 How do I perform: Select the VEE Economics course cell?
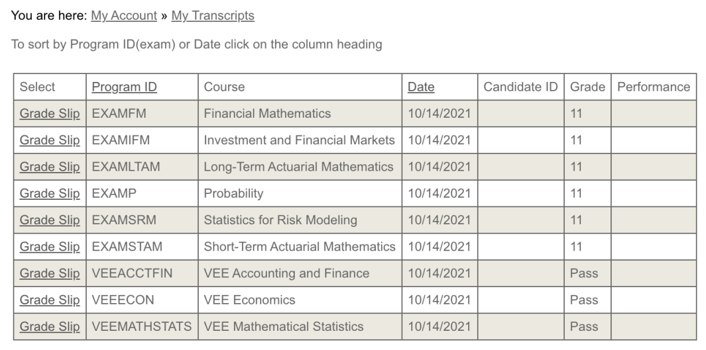pos(300,300)
